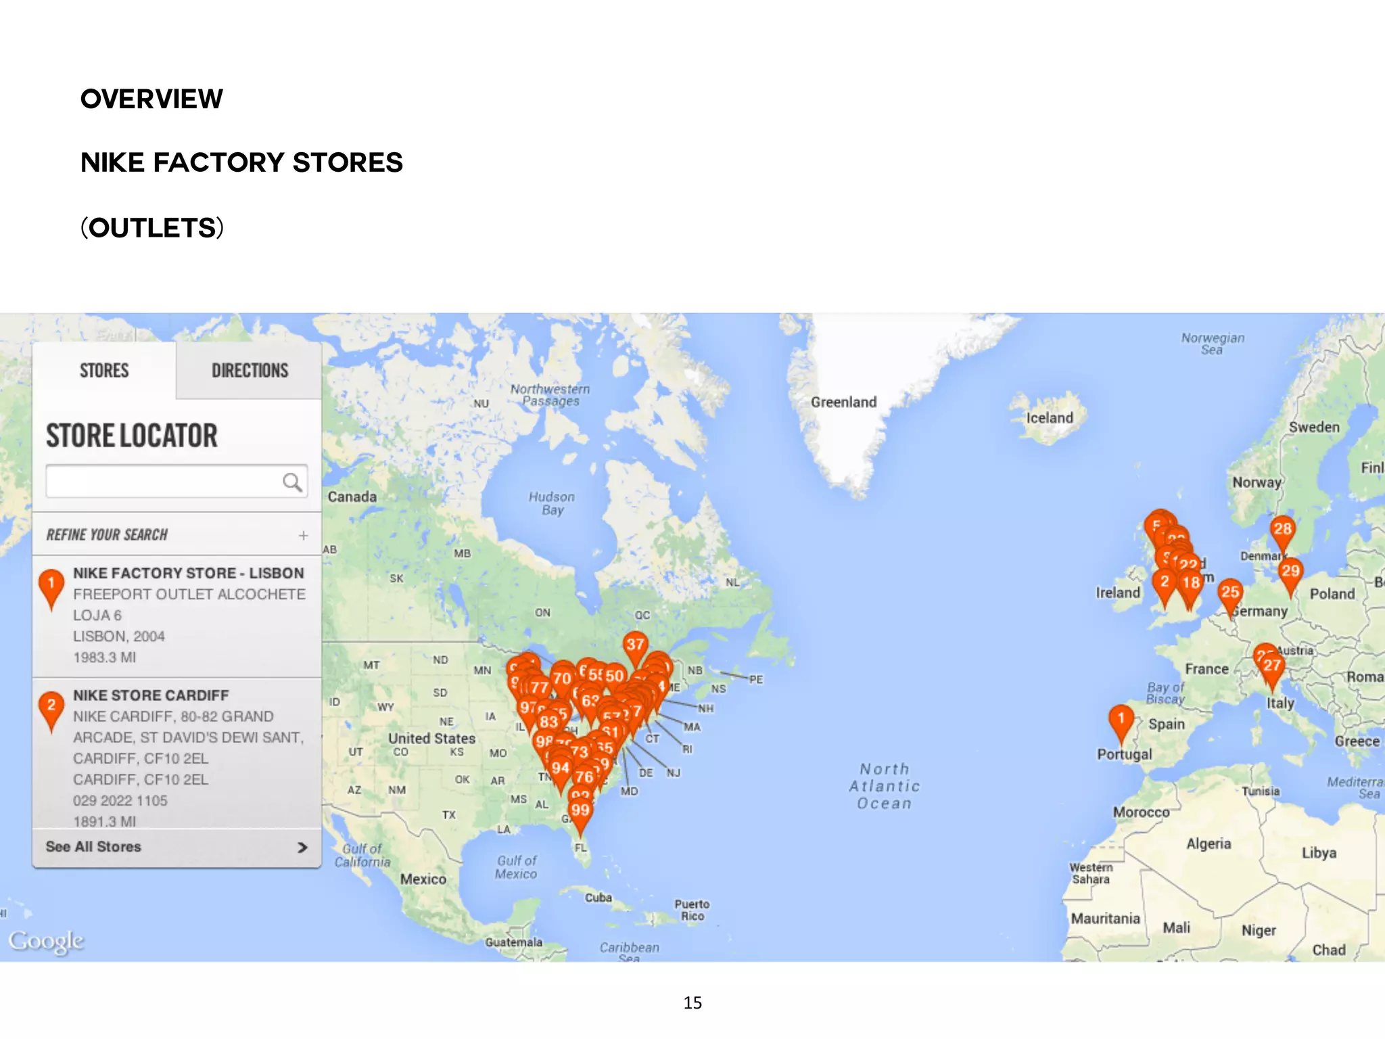This screenshot has height=1039, width=1385.
Task: Click map pin 27 over Italy
Action: point(1271,666)
